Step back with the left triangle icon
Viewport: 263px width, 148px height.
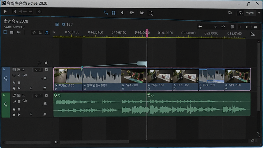122,13
